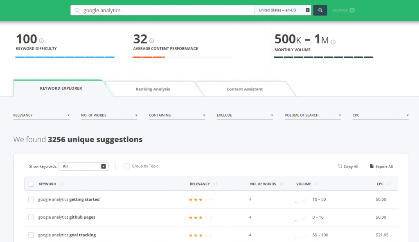Open info icon next to 275/1000 credits
Image resolution: width=419 pixels, height=242 pixels.
(x=352, y=10)
